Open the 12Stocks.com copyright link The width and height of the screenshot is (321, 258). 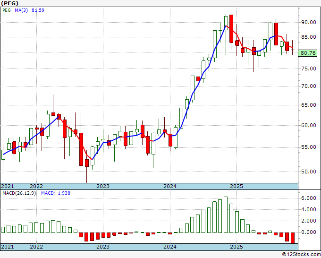point(301,255)
